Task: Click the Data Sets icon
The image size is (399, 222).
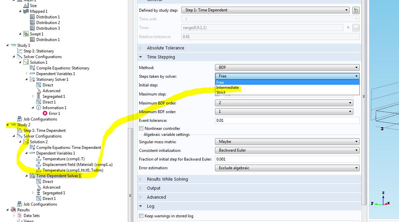Action: (x=20, y=216)
